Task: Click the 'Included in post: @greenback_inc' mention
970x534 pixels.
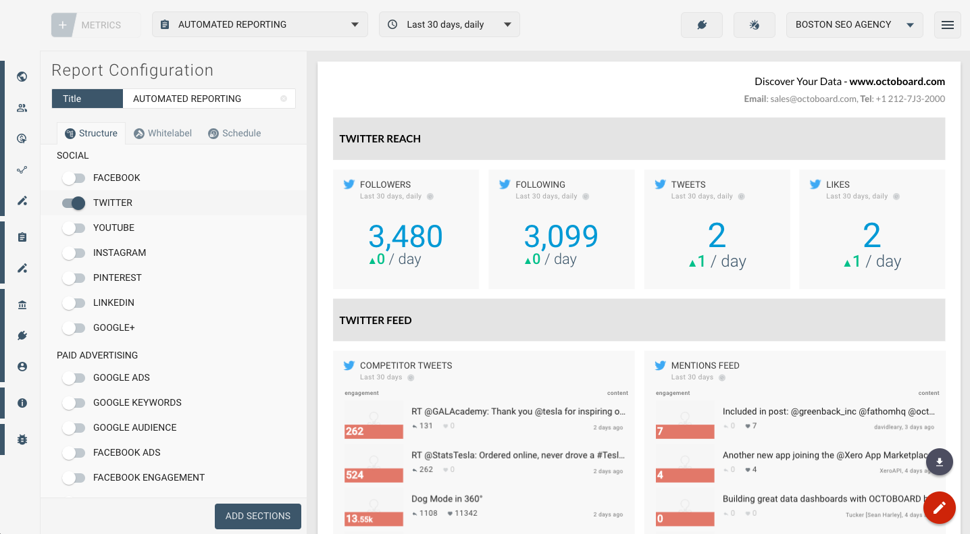Action: (829, 411)
